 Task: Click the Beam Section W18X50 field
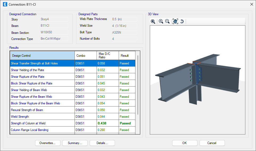click(x=54, y=32)
